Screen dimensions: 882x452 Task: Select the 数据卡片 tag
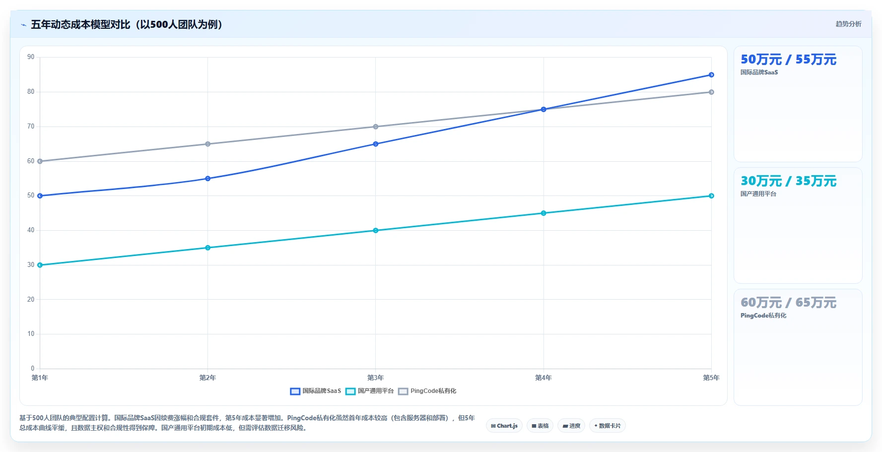click(x=608, y=426)
